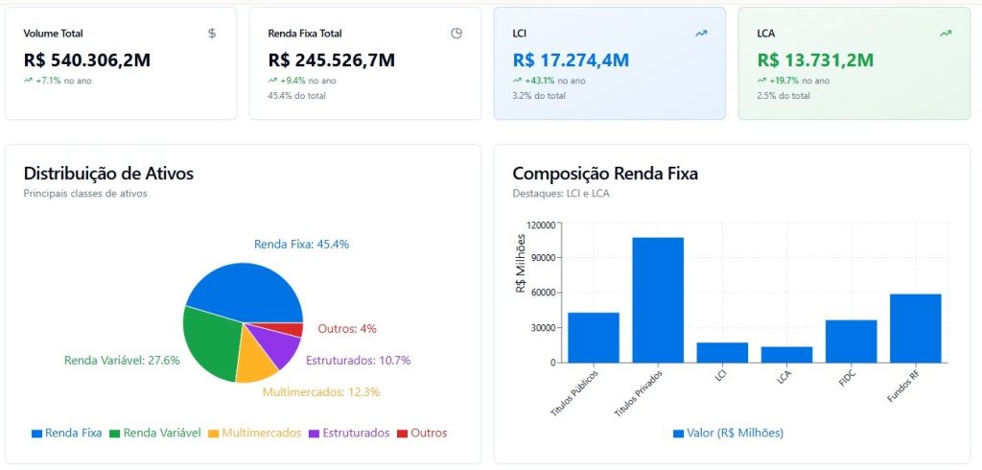Click the green trending-up icon on LCA card
The height and width of the screenshot is (470, 982).
(x=946, y=34)
